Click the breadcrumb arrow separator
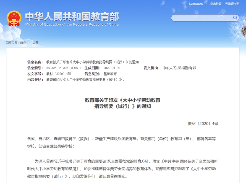 click(29, 42)
